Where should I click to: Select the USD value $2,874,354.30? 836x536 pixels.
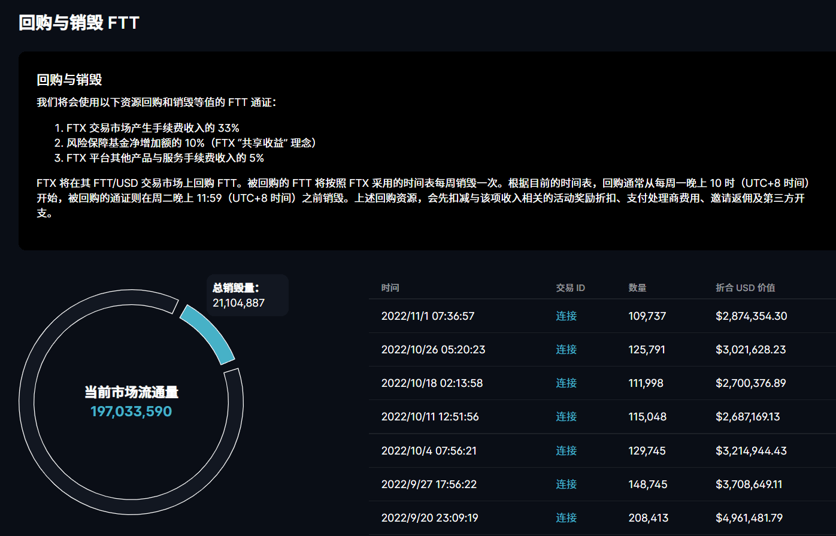pyautogui.click(x=751, y=316)
